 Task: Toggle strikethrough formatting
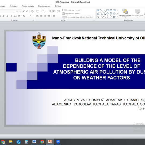[15, 16]
